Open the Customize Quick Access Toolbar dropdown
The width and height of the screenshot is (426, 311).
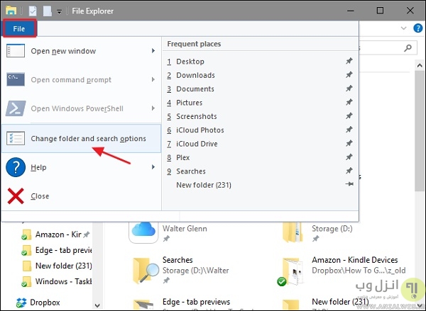click(x=58, y=12)
